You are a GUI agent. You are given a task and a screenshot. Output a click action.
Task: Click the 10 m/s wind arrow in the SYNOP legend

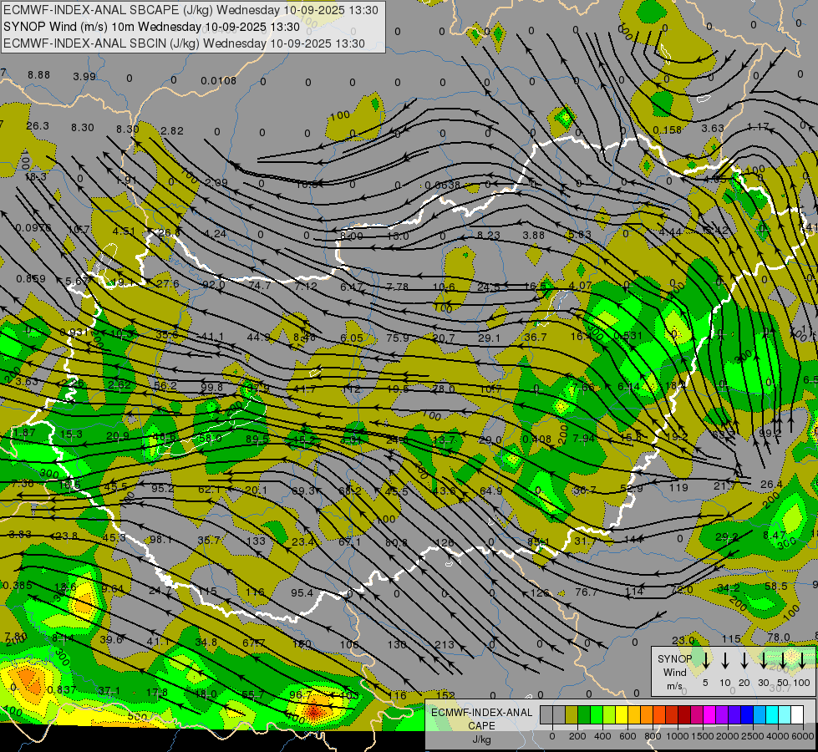click(725, 661)
